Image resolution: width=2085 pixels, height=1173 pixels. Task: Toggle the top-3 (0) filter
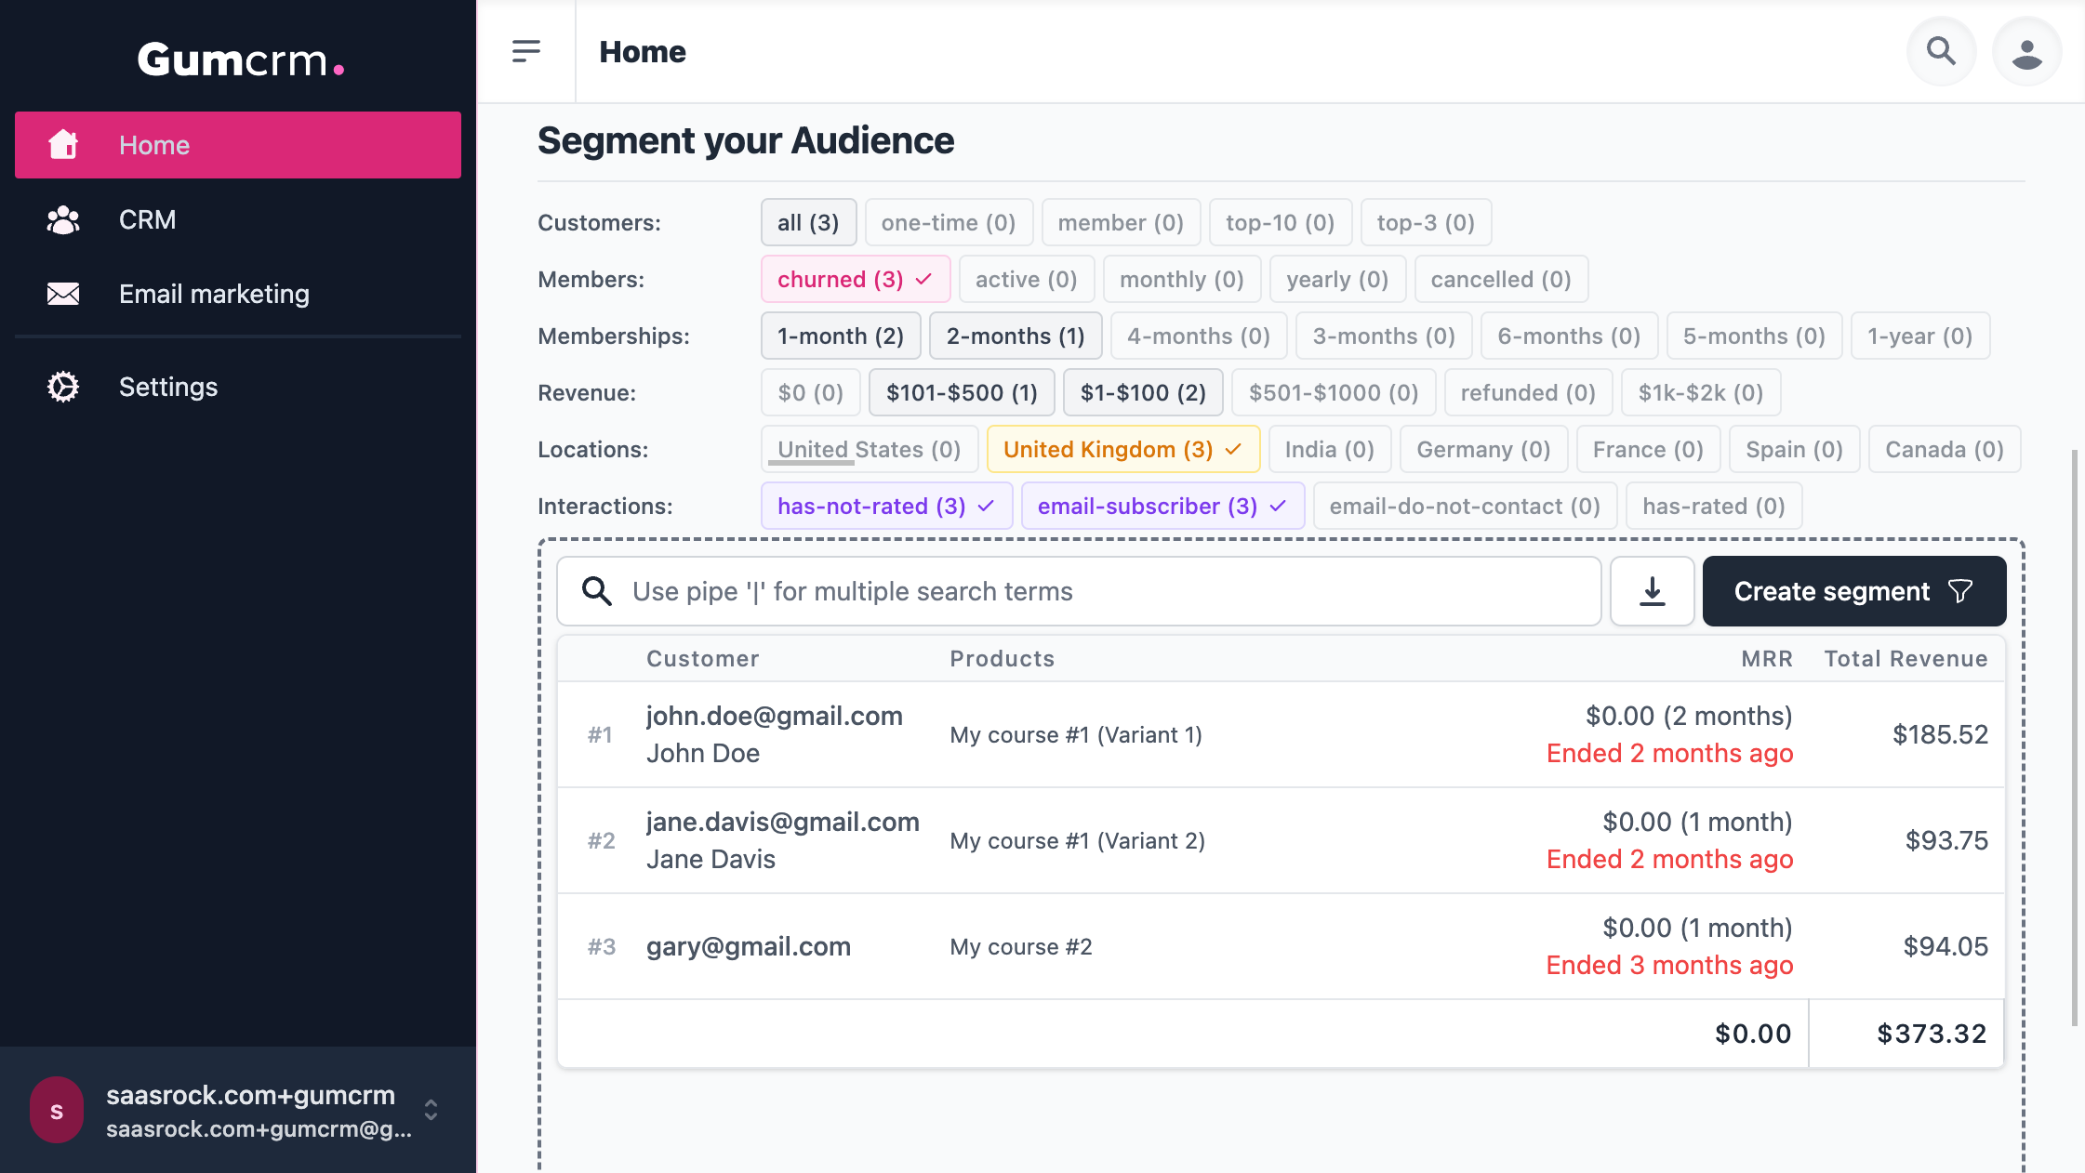pos(1426,222)
